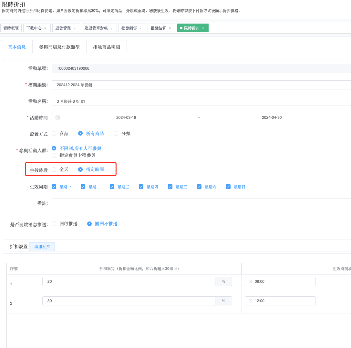This screenshot has height=348, width=351.
Task: Click the 12:00 time field
Action: point(280,301)
